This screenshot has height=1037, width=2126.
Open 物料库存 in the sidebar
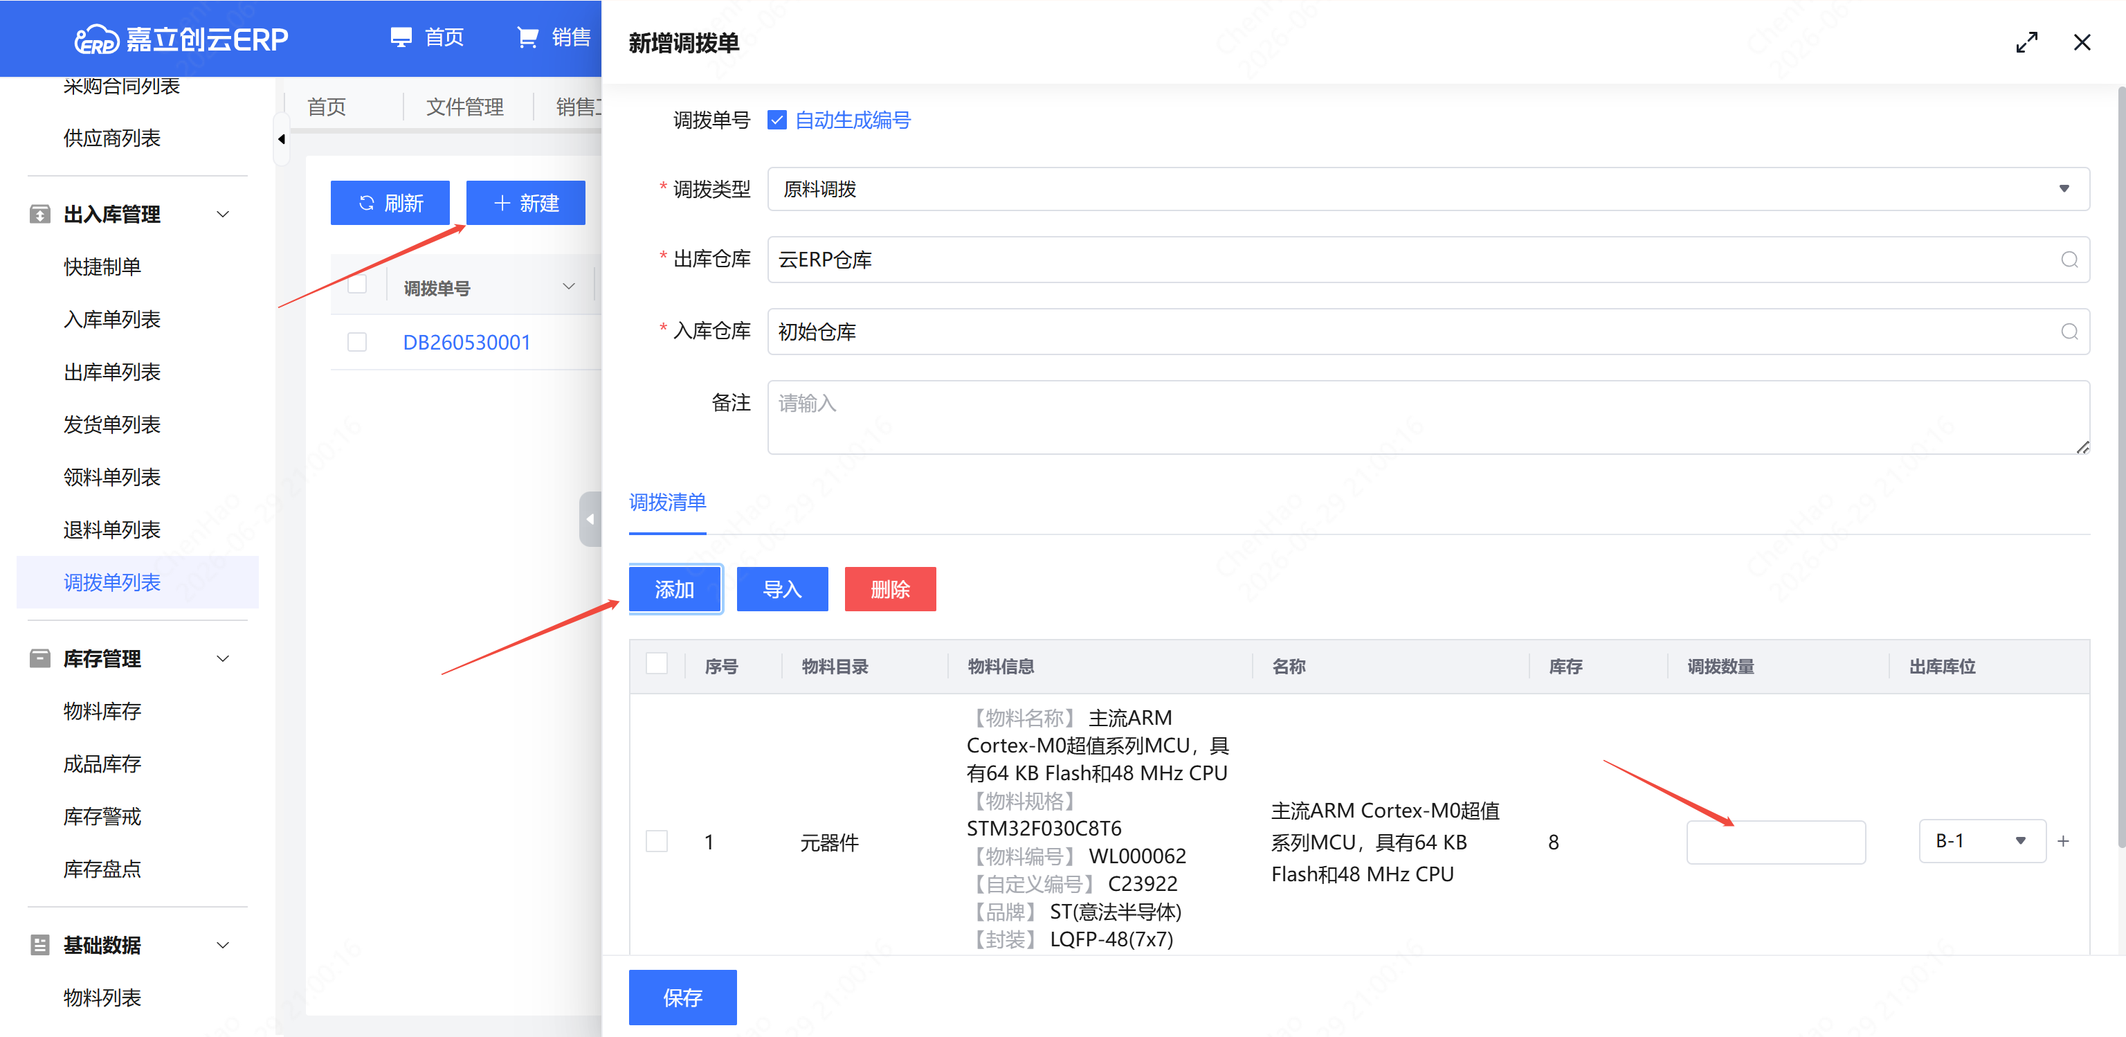point(102,712)
